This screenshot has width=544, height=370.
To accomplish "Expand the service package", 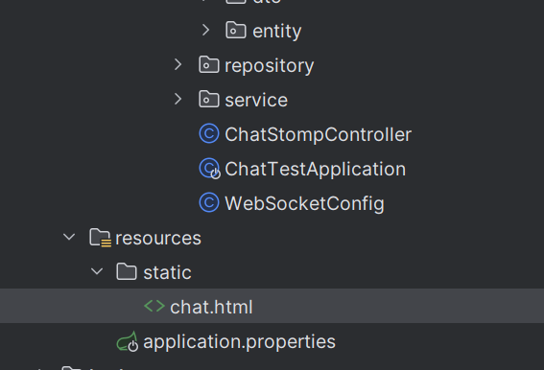I will tap(178, 99).
